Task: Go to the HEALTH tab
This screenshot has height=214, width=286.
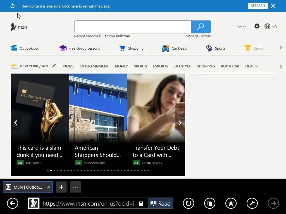Action: [x=252, y=66]
